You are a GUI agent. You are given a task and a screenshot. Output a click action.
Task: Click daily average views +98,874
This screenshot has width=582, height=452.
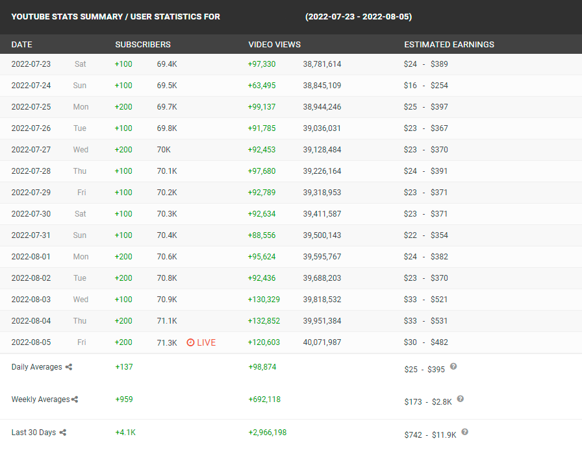tap(262, 367)
